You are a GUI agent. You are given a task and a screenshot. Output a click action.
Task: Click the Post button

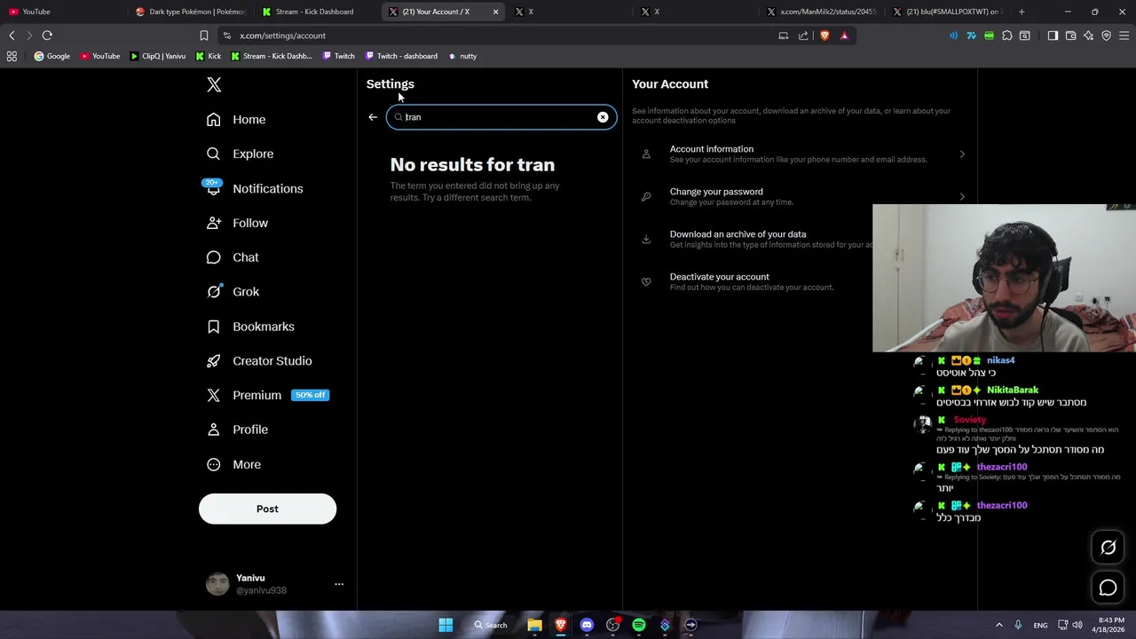click(267, 509)
